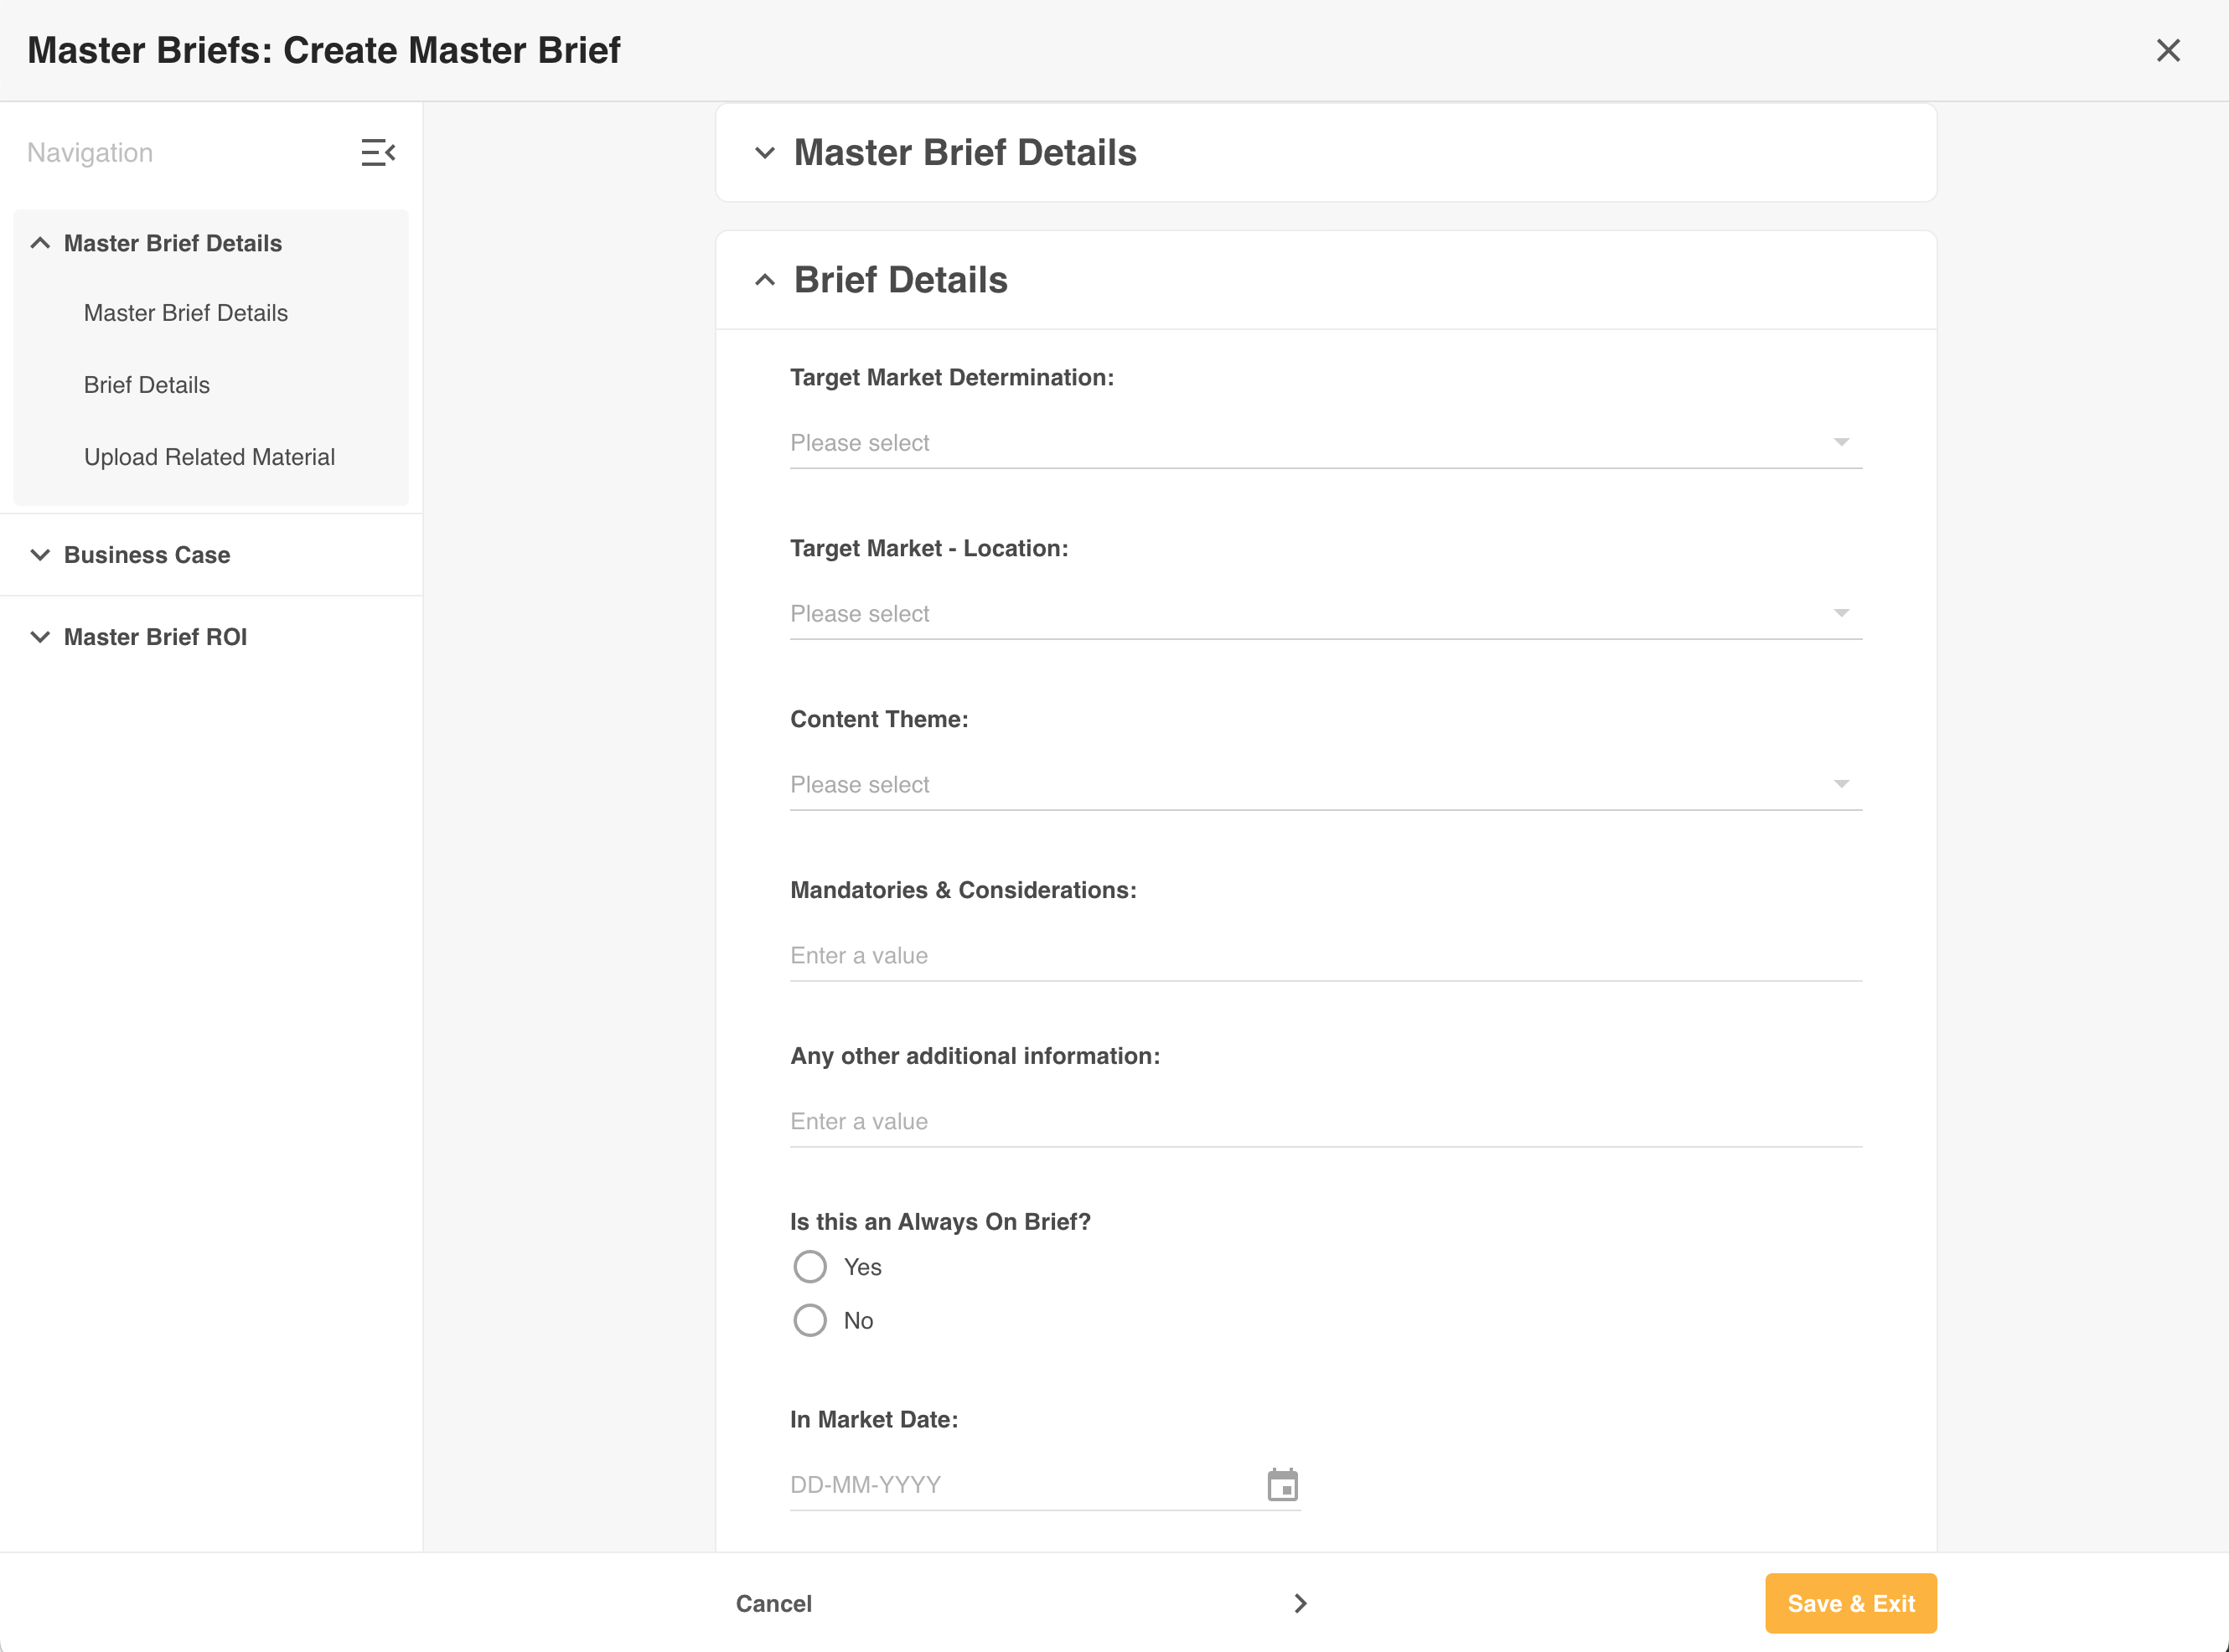Click the Save & Exit button

pyautogui.click(x=1850, y=1604)
